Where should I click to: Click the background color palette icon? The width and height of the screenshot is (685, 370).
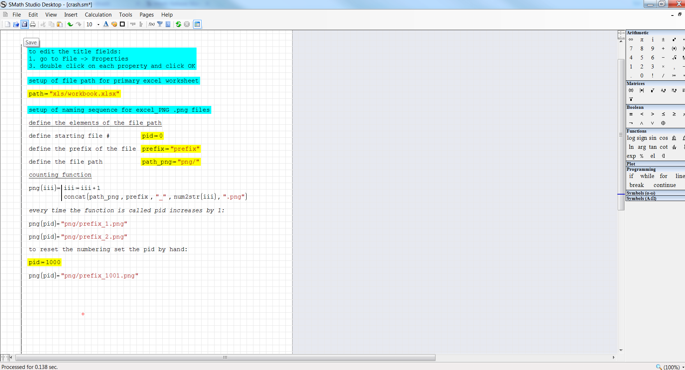tap(114, 24)
